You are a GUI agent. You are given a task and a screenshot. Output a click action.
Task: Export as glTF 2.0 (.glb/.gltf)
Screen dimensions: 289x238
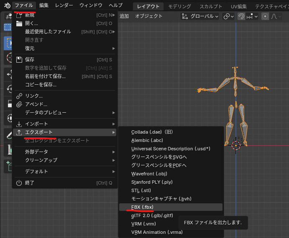point(171,215)
